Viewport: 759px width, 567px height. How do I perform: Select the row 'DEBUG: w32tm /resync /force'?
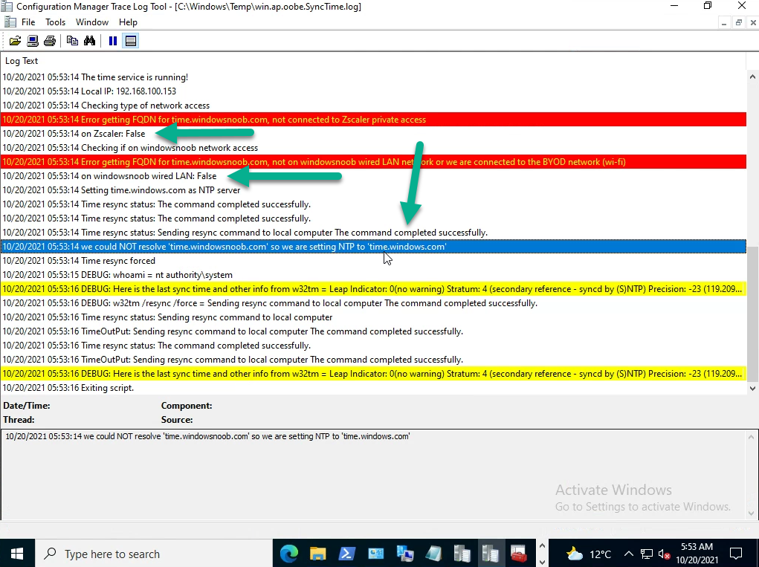pos(374,303)
